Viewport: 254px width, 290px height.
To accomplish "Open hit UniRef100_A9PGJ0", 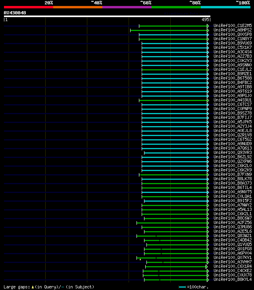I will [x=233, y=95].
